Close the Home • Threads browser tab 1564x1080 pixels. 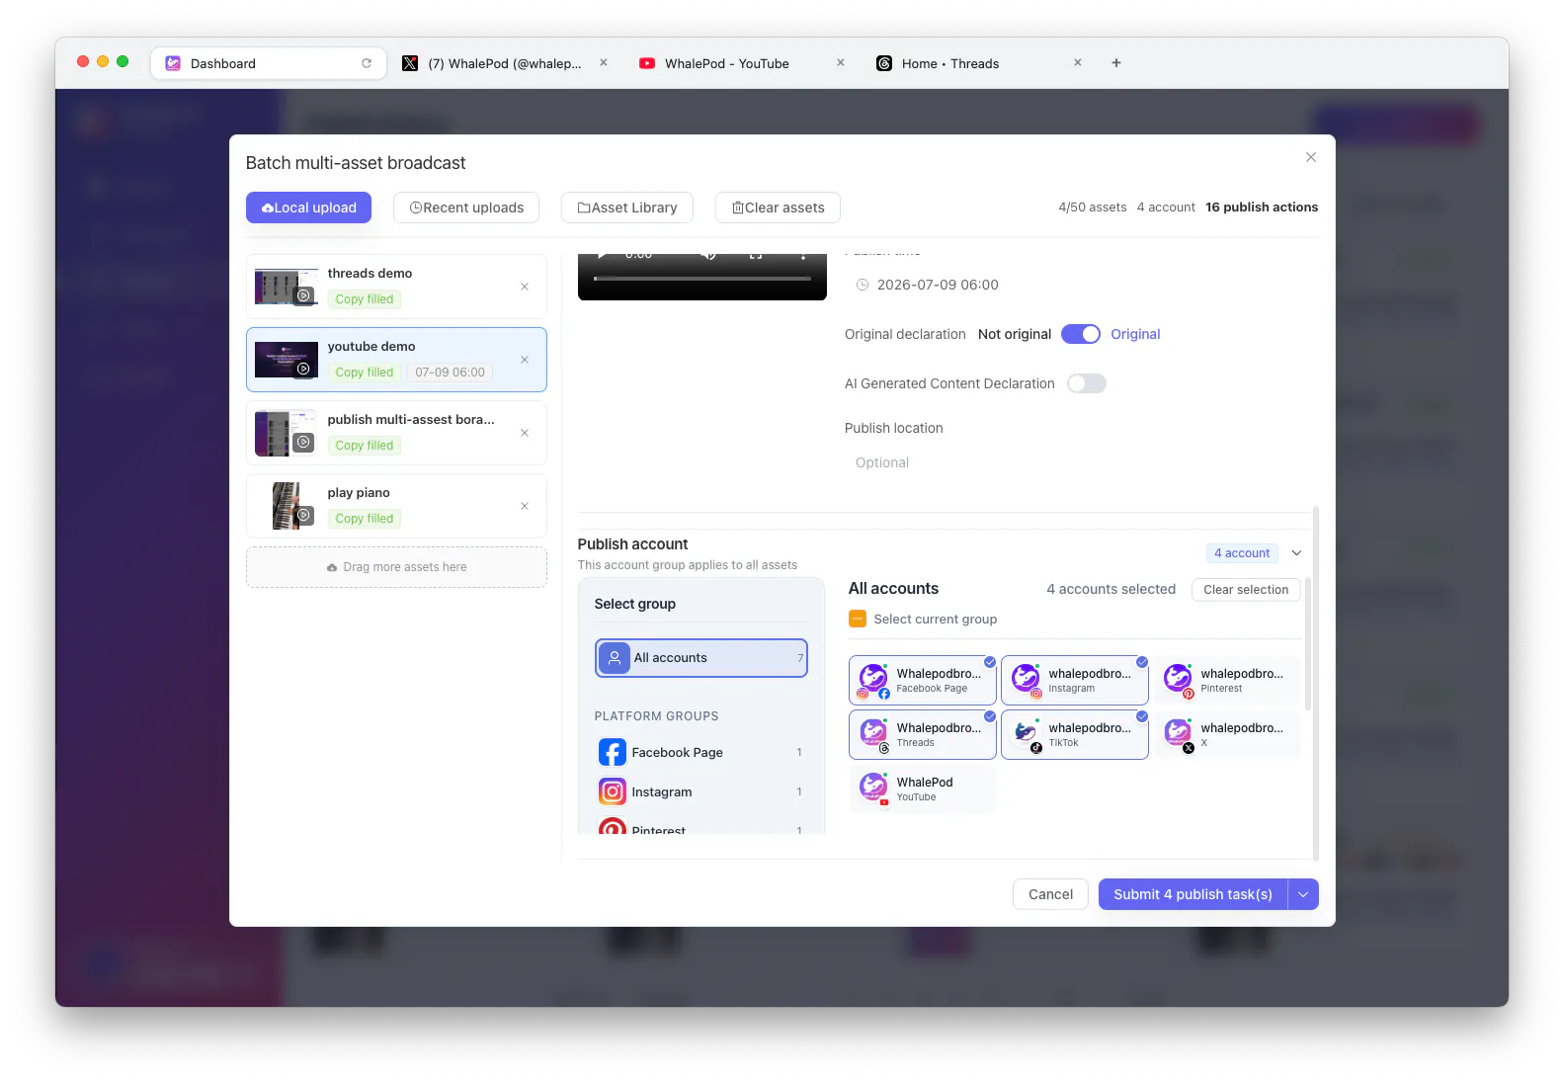(1078, 62)
